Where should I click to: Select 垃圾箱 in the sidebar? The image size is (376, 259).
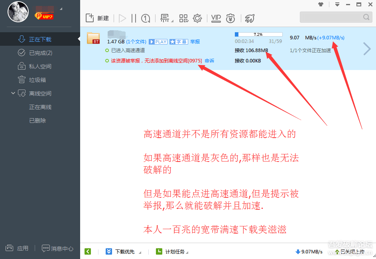38,80
